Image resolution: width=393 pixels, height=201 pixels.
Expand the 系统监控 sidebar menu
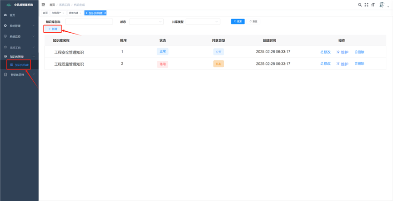tap(19, 36)
